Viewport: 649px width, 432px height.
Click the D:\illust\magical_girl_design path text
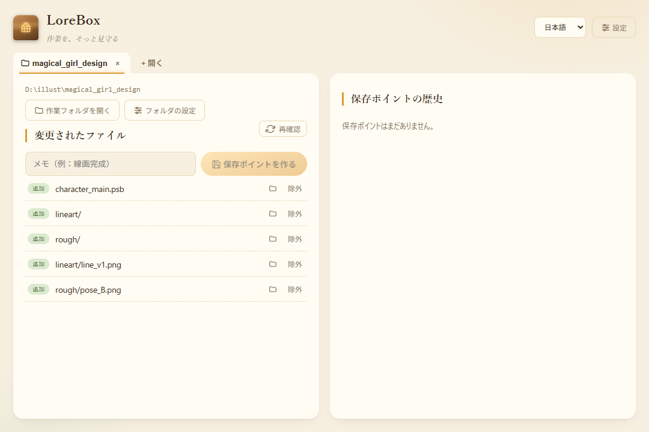83,89
